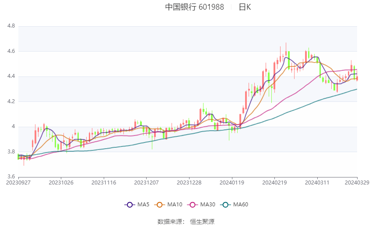Click the 20240219 date axis label
This screenshot has width=372, height=226.
(x=274, y=183)
